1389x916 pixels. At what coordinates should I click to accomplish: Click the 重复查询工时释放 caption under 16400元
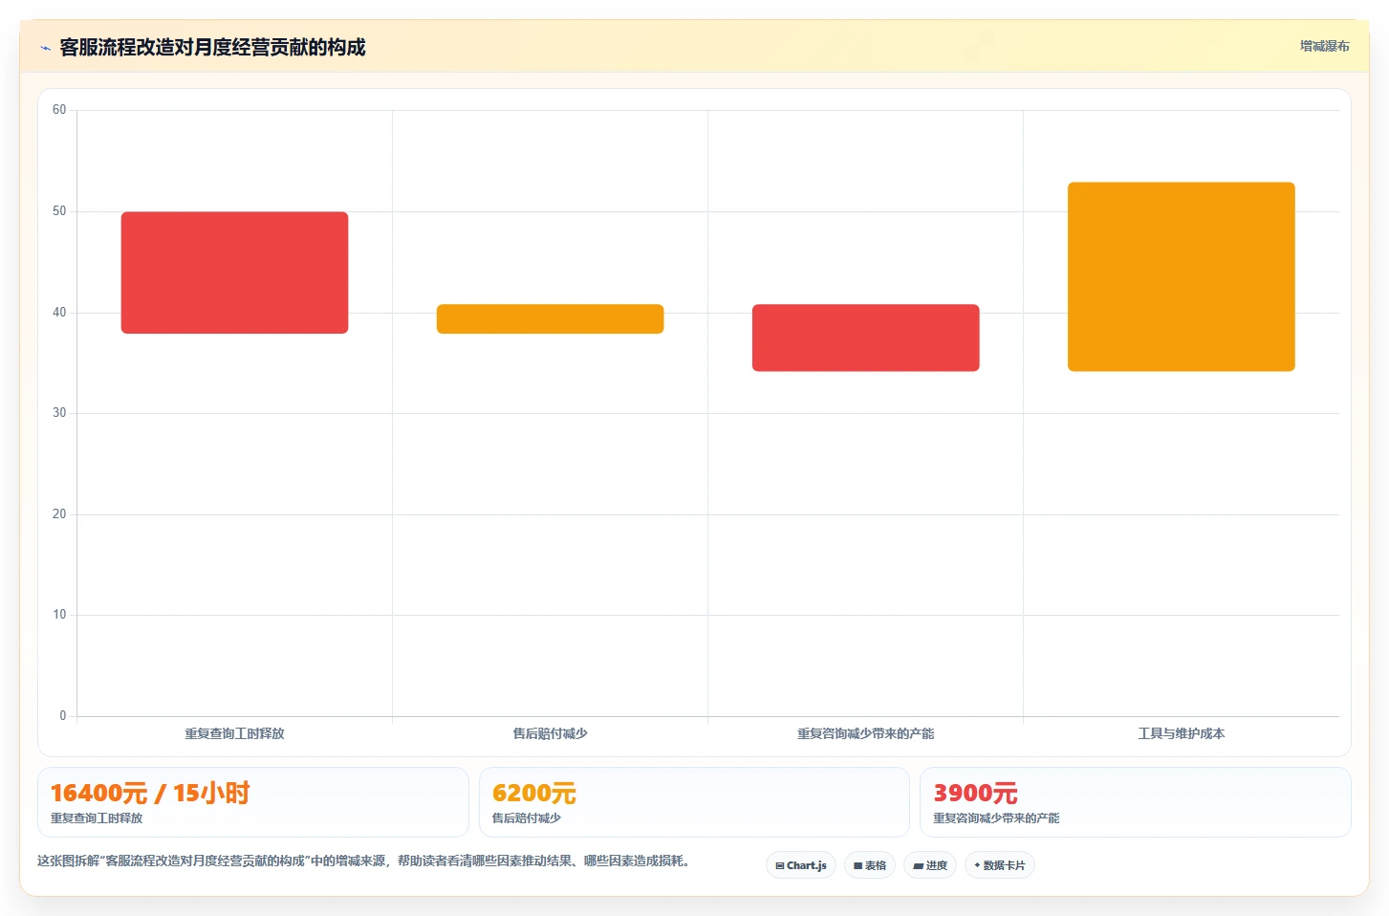point(97,818)
